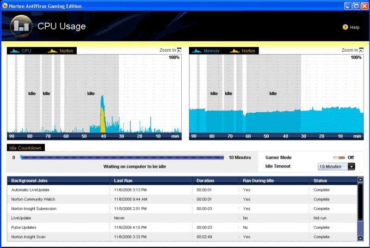Image resolution: width=370 pixels, height=248 pixels.
Task: Click the scroll up arrow in jobs list
Action: pos(360,180)
